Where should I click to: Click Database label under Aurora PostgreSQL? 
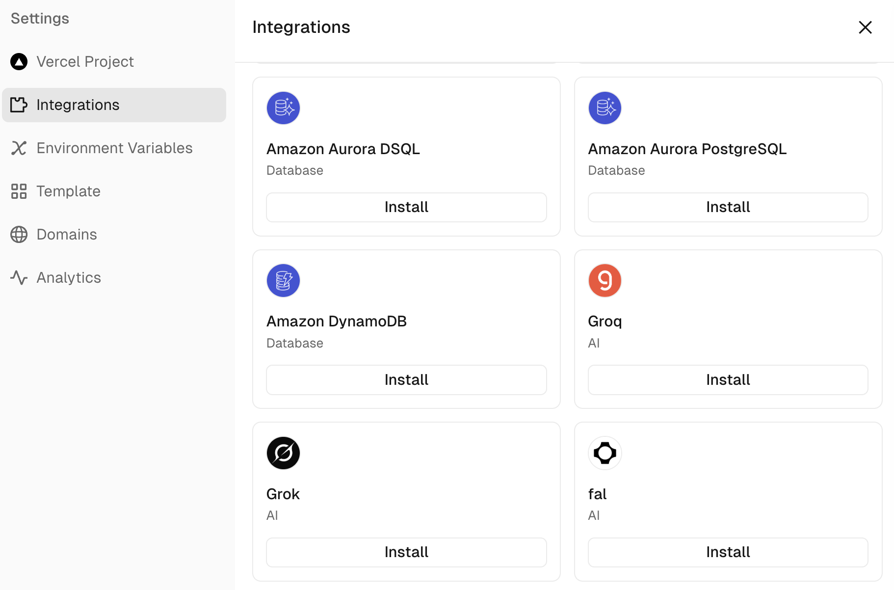(x=617, y=171)
